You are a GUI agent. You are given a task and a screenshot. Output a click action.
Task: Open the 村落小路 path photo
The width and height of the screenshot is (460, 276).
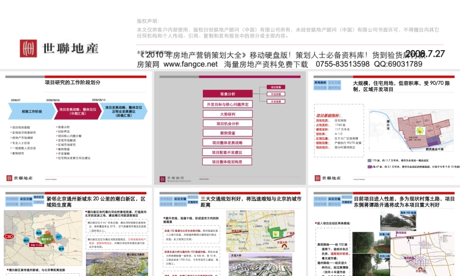pos(371,242)
